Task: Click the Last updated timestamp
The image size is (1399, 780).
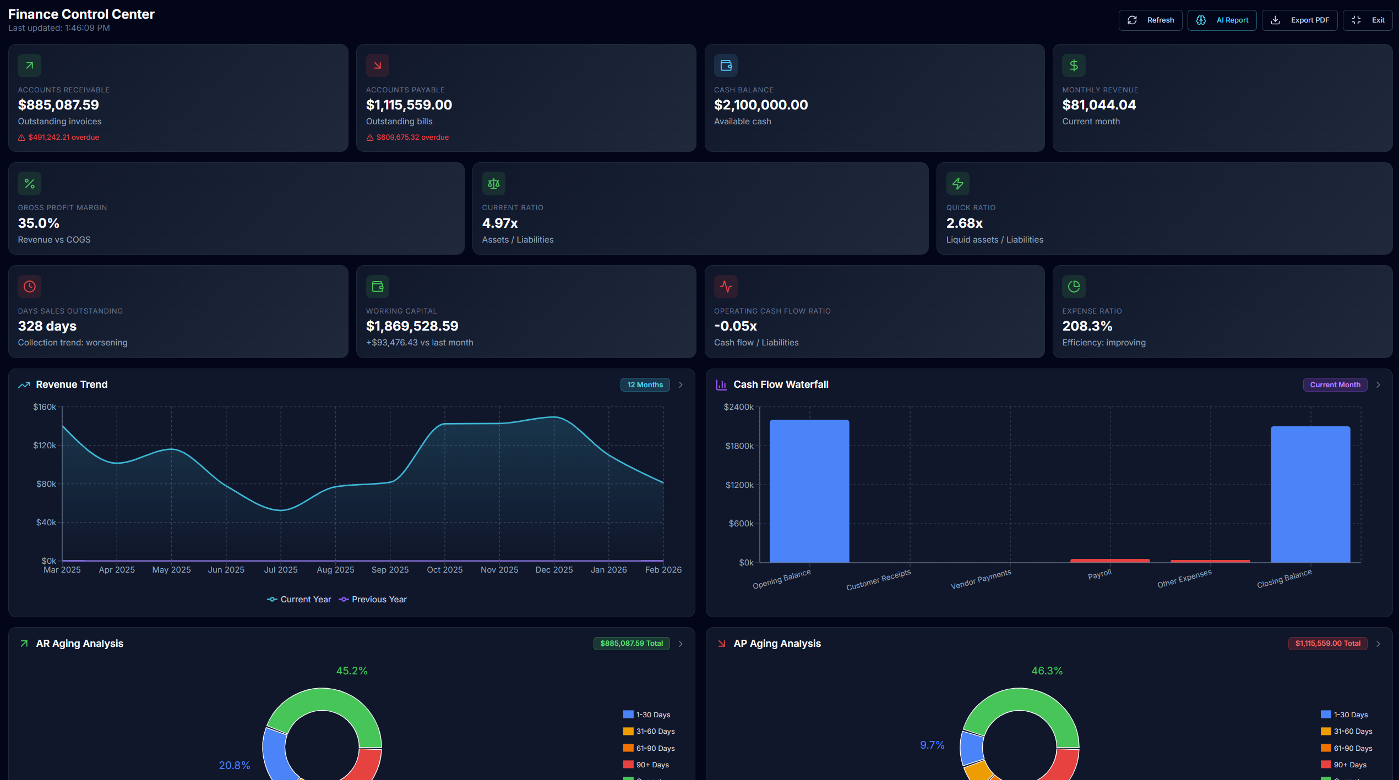Action: coord(59,28)
